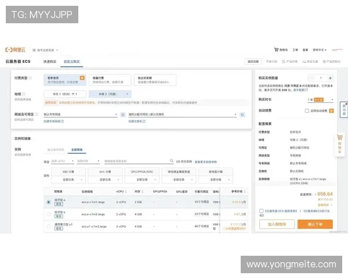Viewport: 348px width, 279px height.
Task: Choose 华东1 (杭州) region
Action: (x=65, y=94)
